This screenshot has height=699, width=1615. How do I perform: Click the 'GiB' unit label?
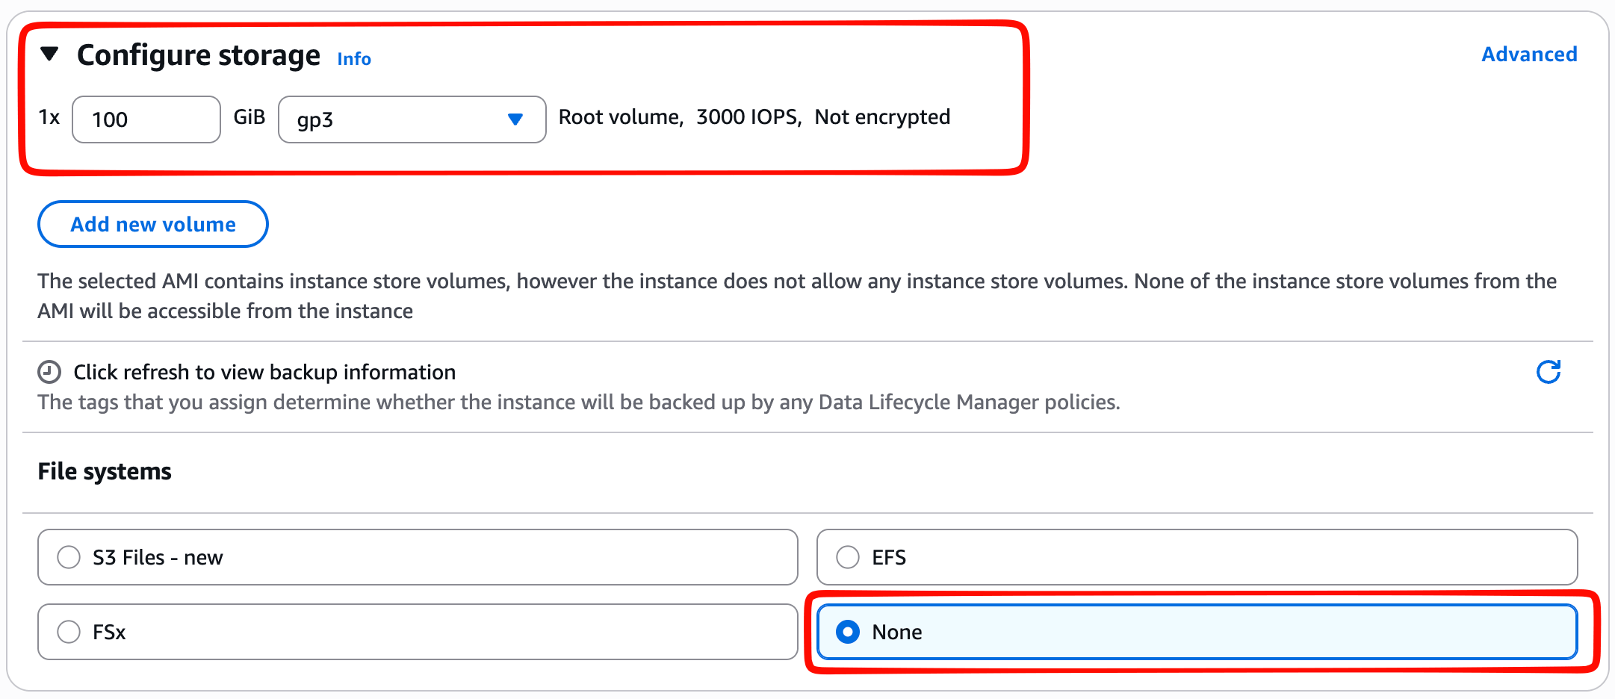(x=249, y=117)
